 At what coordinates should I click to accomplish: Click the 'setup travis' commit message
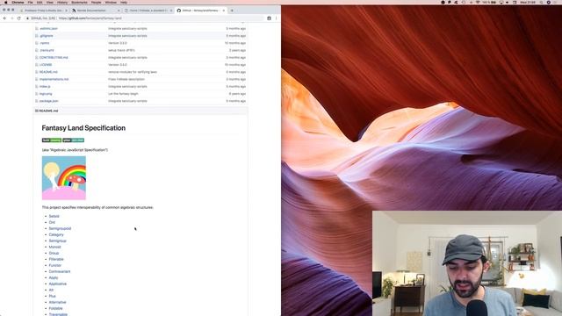click(121, 50)
